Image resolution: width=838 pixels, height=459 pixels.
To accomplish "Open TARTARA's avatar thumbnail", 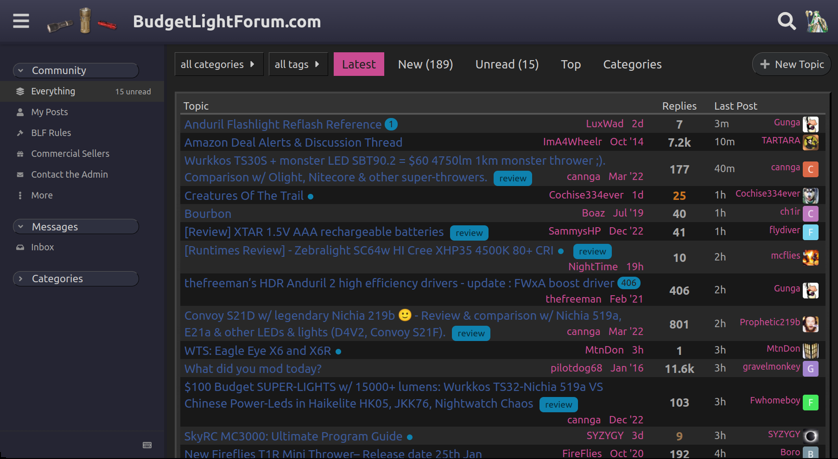I will tap(811, 143).
